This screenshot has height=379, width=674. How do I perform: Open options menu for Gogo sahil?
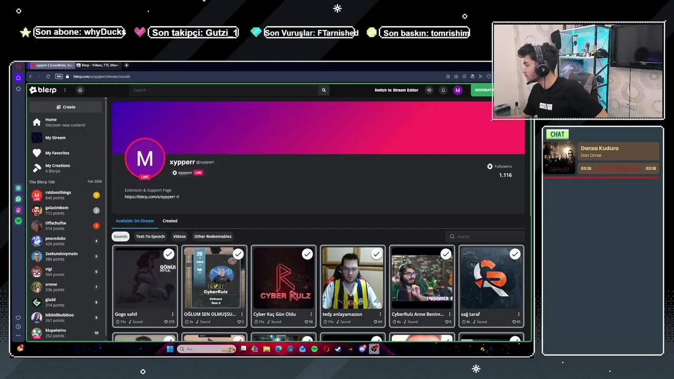pyautogui.click(x=173, y=314)
